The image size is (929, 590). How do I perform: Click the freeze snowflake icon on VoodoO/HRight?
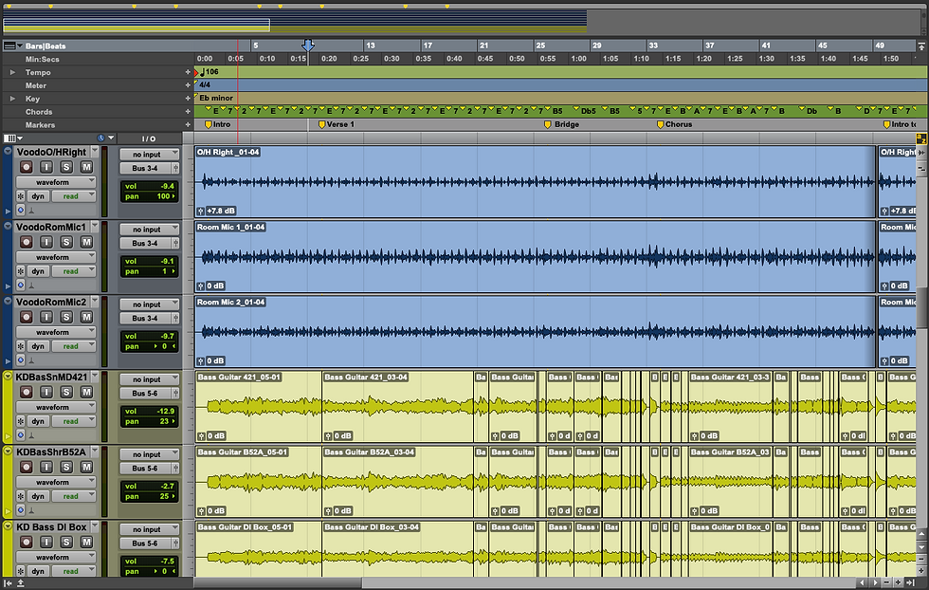tap(21, 196)
